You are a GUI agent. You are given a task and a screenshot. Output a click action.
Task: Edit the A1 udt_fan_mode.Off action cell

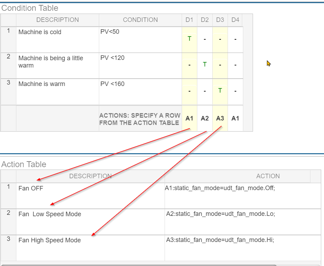pyautogui.click(x=243, y=196)
